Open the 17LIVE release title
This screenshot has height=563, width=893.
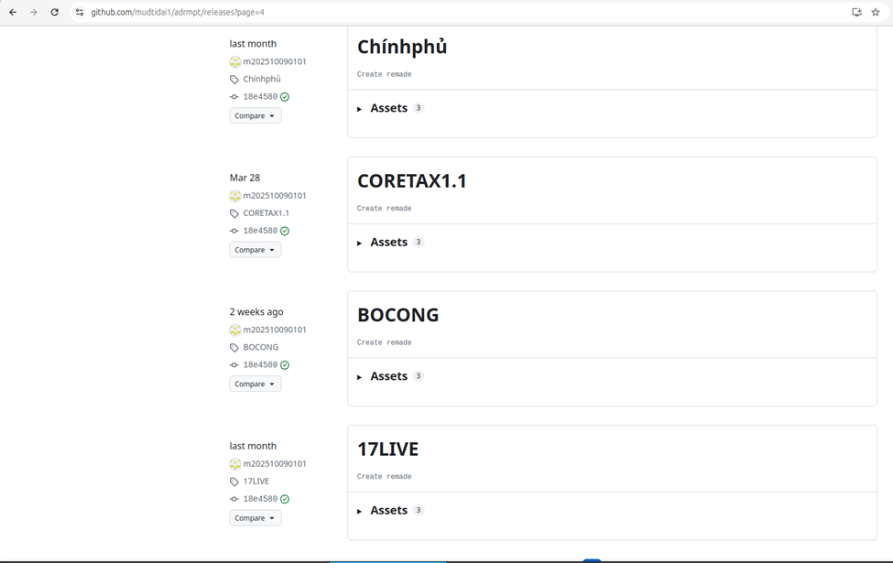click(387, 449)
